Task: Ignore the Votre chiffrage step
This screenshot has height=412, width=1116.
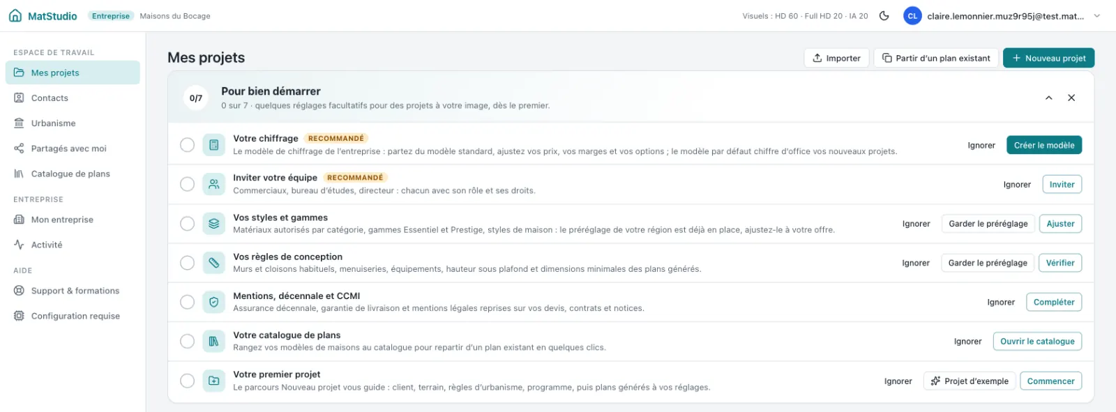Action: pyautogui.click(x=981, y=145)
